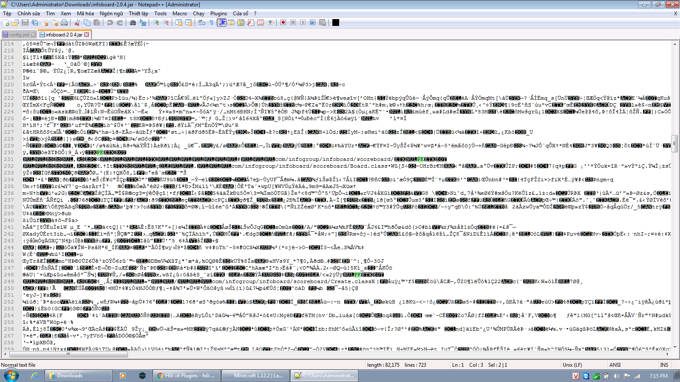Open the Plugins menu
Image resolution: width=680 pixels, height=382 pixels.
pyautogui.click(x=219, y=13)
